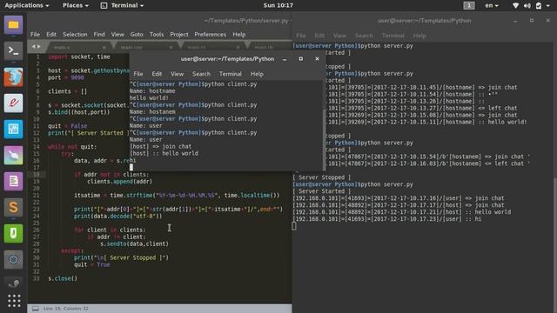Screen dimensions: 557x313
Task: Open the dark round camera icon in dock
Action: [x=14, y=259]
